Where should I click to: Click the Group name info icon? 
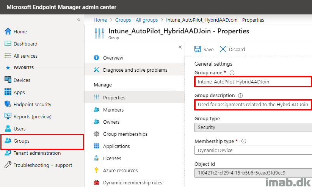232,73
